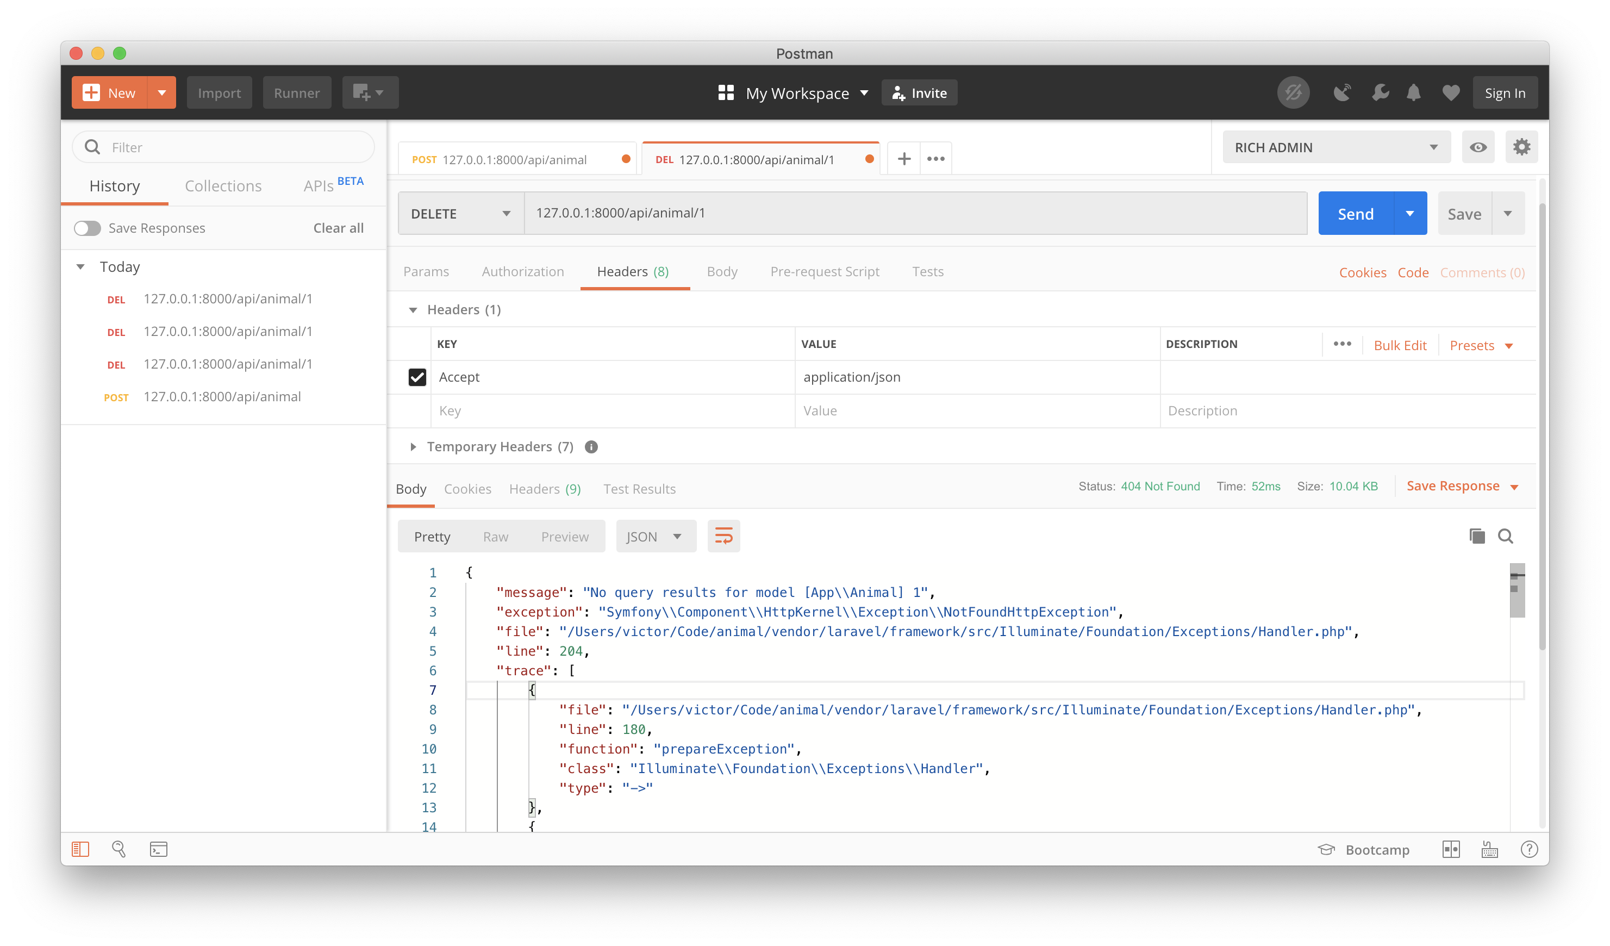Click the heart icon in header
1610x946 pixels.
(1451, 92)
